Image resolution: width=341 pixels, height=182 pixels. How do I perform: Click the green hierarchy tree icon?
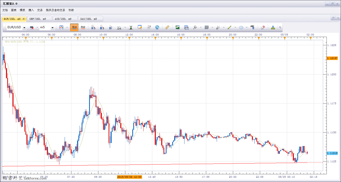click(x=273, y=27)
